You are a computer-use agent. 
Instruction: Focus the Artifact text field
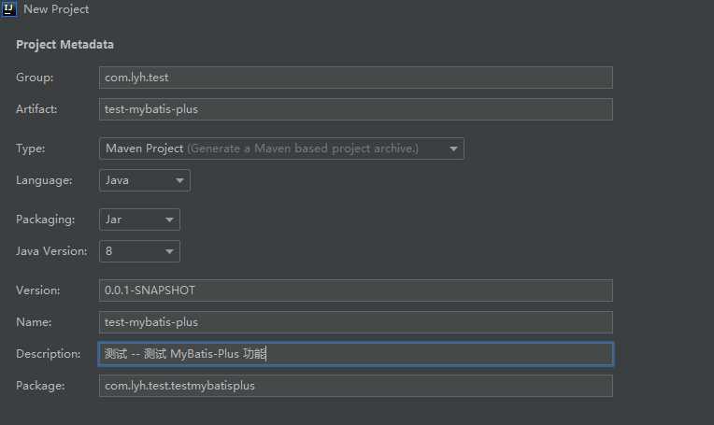coord(355,109)
